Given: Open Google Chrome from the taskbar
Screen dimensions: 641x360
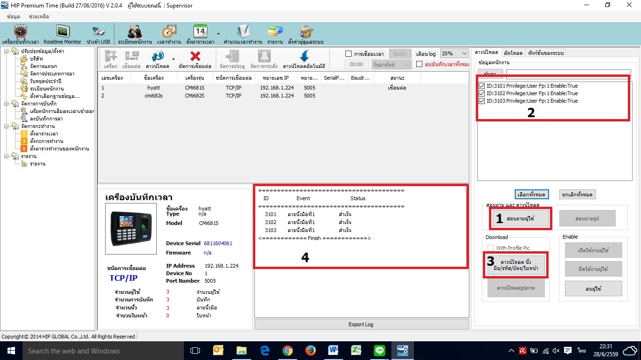Looking at the screenshot, I should coord(287,351).
